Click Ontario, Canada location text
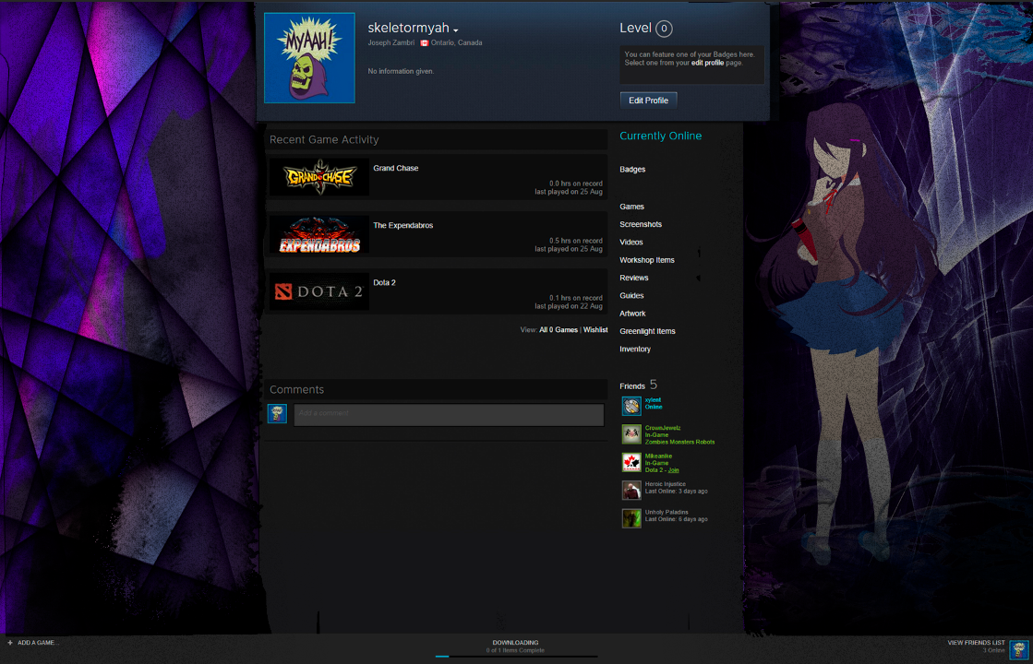Screen dimensions: 1033x664 point(457,43)
